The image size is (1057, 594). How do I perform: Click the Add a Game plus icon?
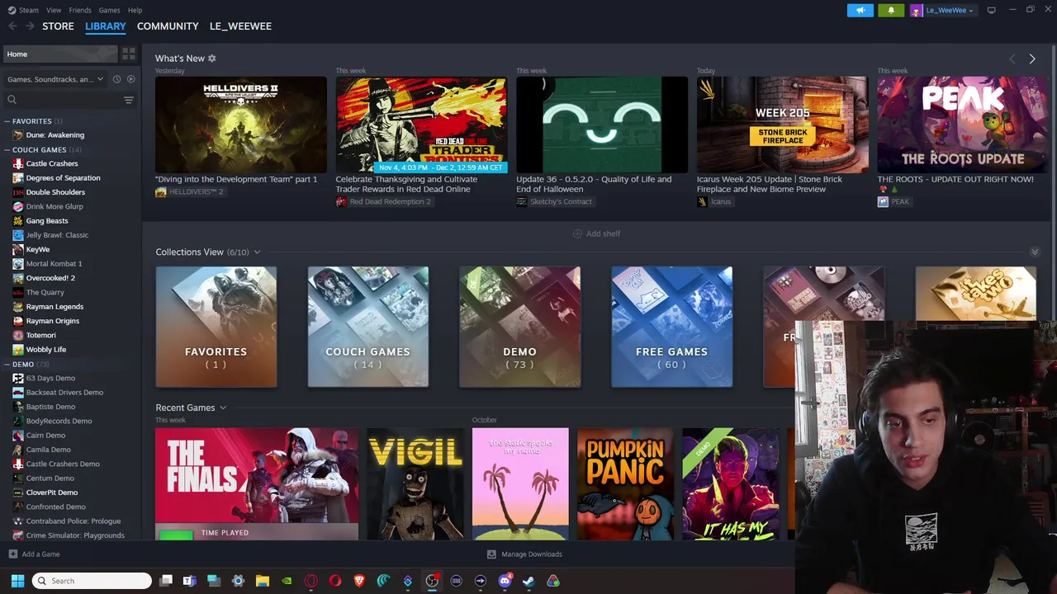12,554
